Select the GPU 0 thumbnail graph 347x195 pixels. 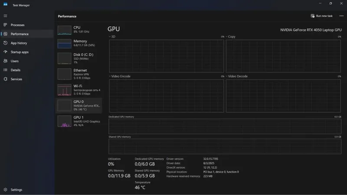tap(64, 105)
